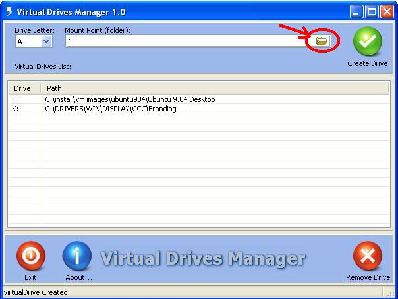Click the Remove Drive label
Screen dimensions: 398x299
pyautogui.click(x=368, y=277)
